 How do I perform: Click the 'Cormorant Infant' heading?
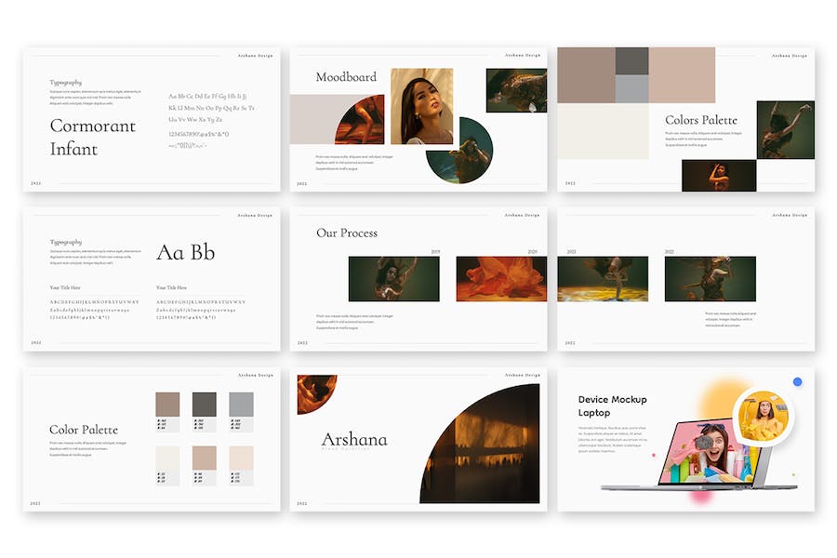pos(92,137)
